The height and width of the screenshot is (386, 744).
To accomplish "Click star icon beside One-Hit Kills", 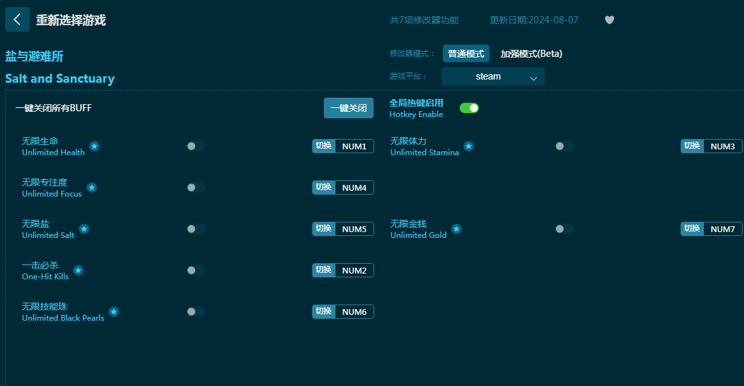I will coord(78,270).
